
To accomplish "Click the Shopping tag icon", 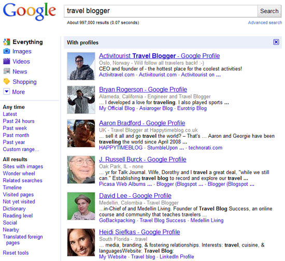I will click(x=7, y=81).
